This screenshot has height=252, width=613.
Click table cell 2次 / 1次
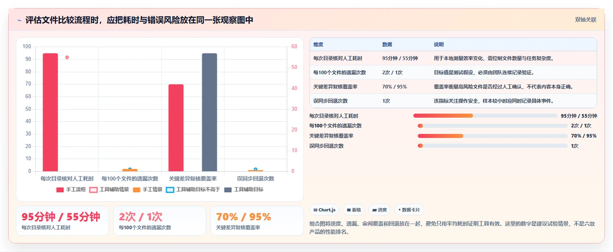[x=392, y=72]
